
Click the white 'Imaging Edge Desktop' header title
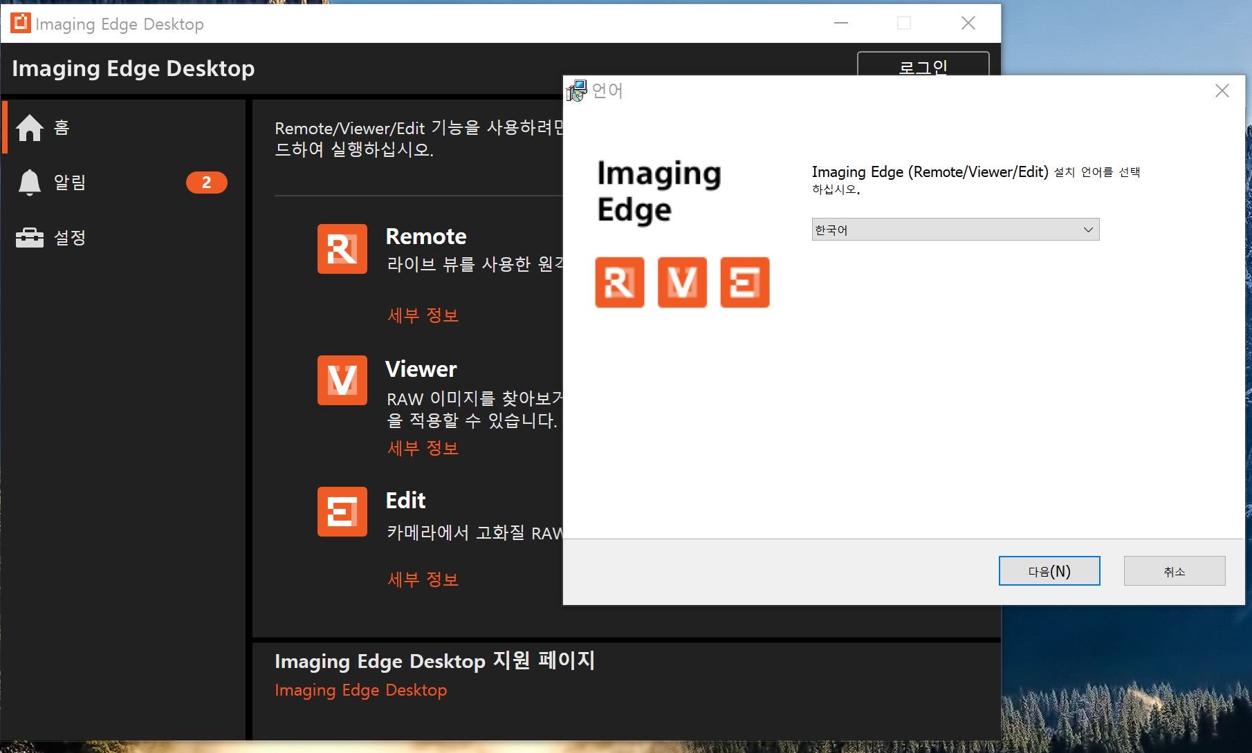(x=133, y=68)
